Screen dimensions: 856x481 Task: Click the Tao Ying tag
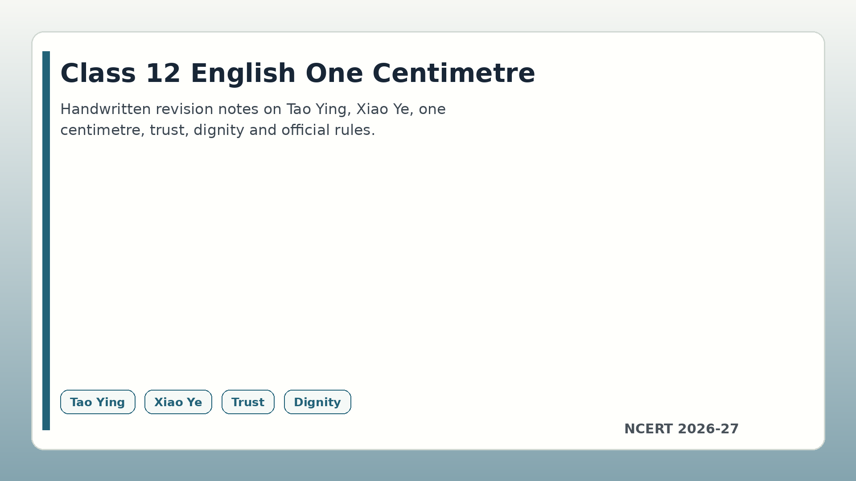98,402
